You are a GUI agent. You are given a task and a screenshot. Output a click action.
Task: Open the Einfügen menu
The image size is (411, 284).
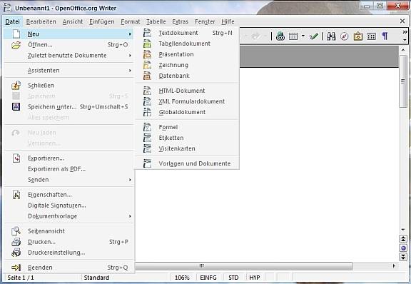click(x=102, y=21)
